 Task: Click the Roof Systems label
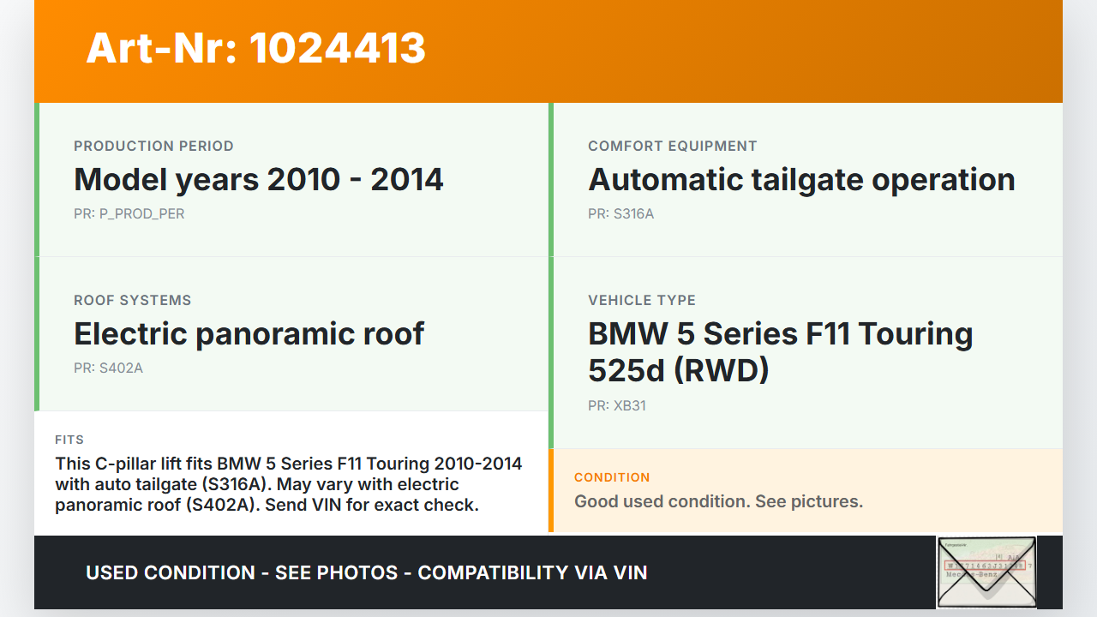[x=132, y=300]
